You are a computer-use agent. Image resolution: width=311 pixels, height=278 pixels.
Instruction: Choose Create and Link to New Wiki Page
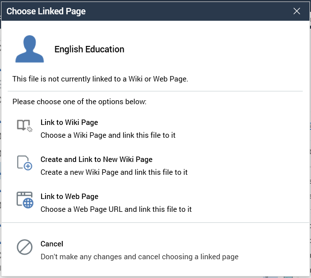[96, 159]
